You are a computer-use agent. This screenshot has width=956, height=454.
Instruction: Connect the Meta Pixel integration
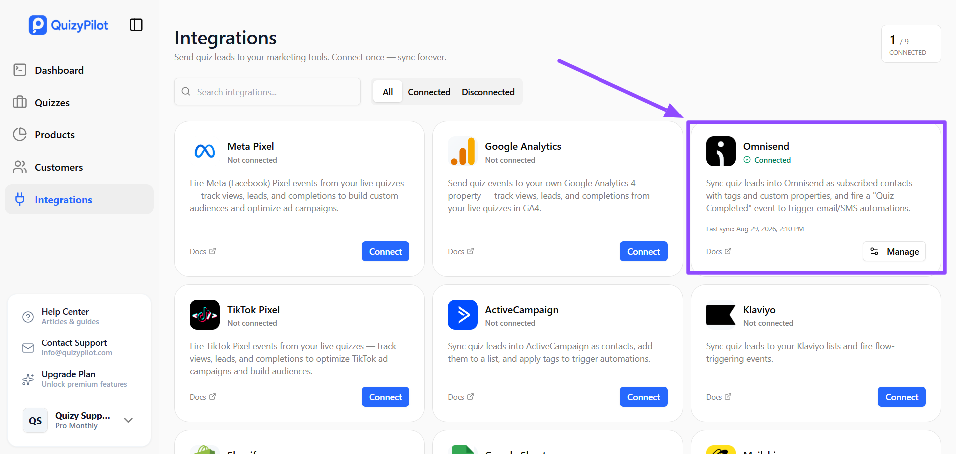pos(385,251)
